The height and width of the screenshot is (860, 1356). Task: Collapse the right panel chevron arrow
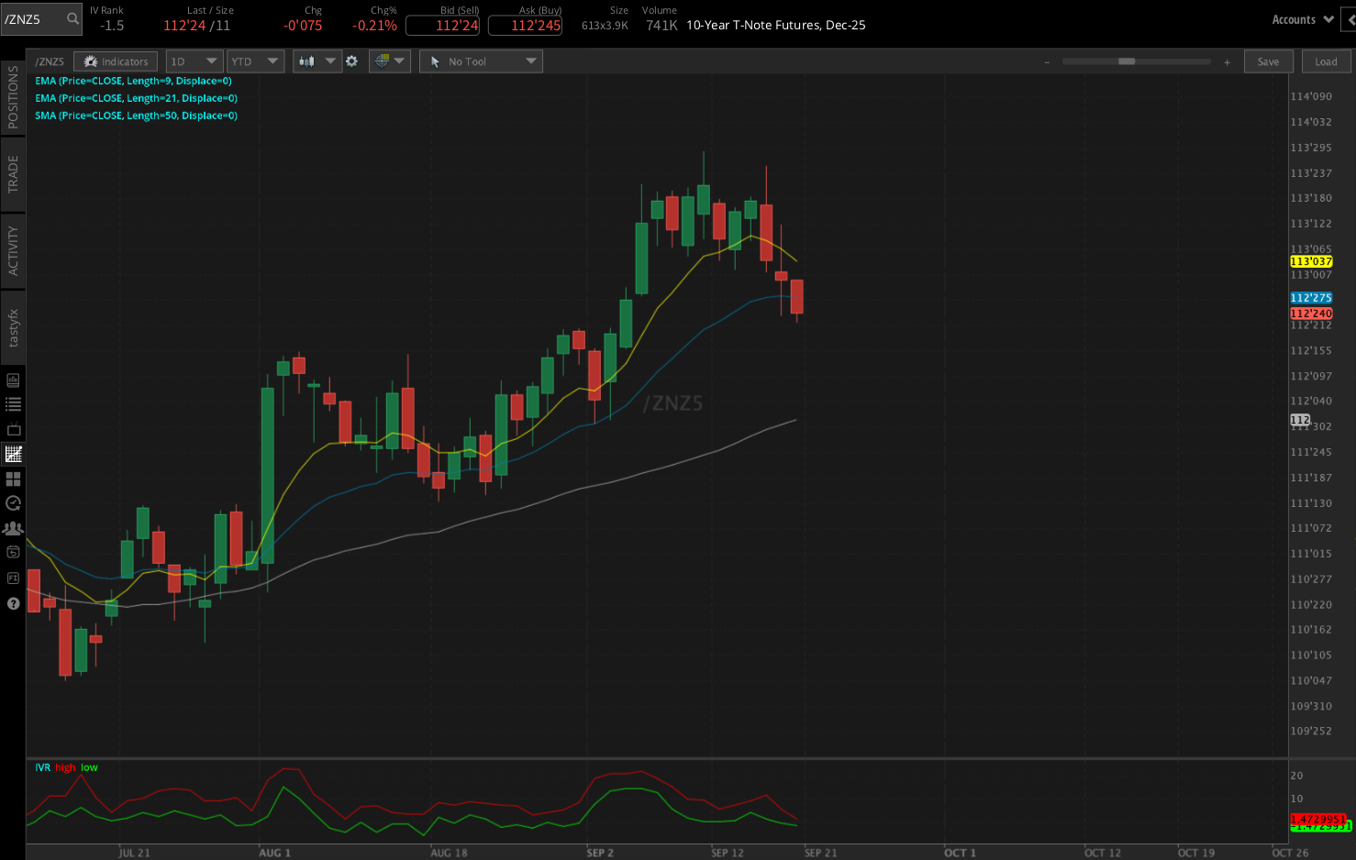click(x=1349, y=19)
